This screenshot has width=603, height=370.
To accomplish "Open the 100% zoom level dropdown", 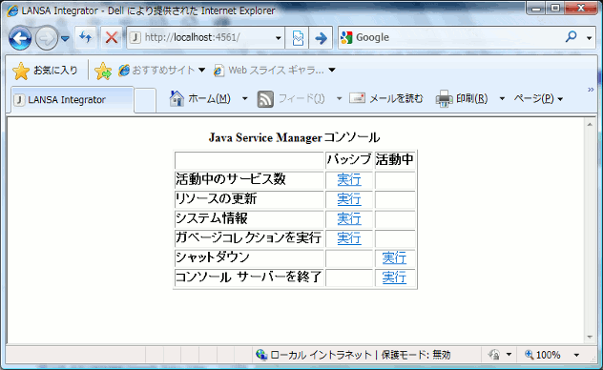I will click(576, 355).
